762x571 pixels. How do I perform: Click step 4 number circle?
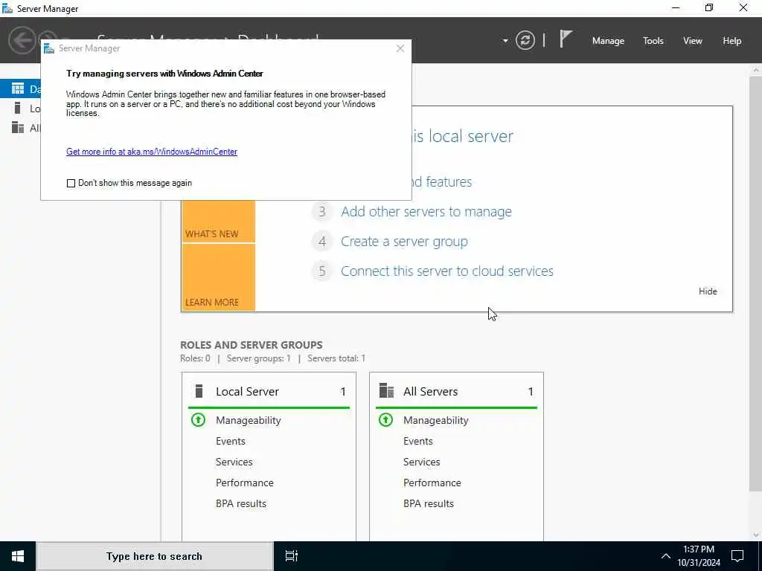(321, 242)
